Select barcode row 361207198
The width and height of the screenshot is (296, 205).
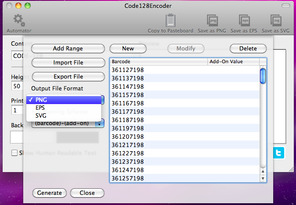point(185,137)
